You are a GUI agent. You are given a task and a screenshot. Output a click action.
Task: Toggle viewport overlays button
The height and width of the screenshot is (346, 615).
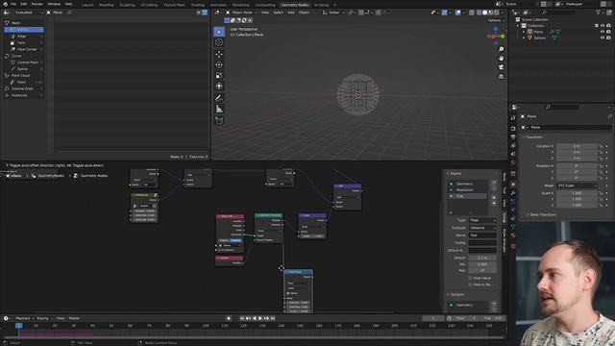point(458,12)
